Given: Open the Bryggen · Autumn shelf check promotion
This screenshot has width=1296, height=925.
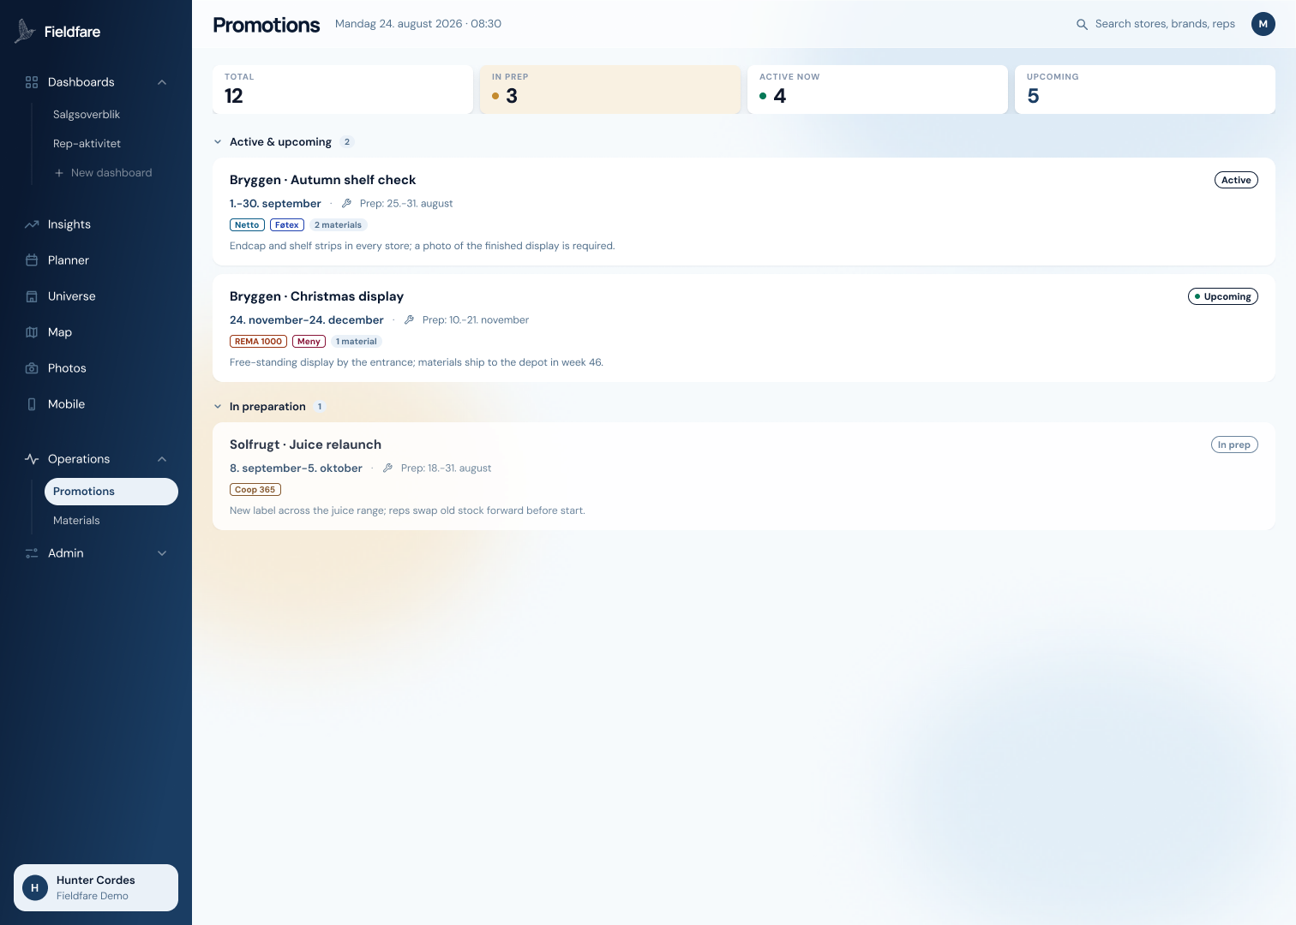Looking at the screenshot, I should (x=744, y=212).
